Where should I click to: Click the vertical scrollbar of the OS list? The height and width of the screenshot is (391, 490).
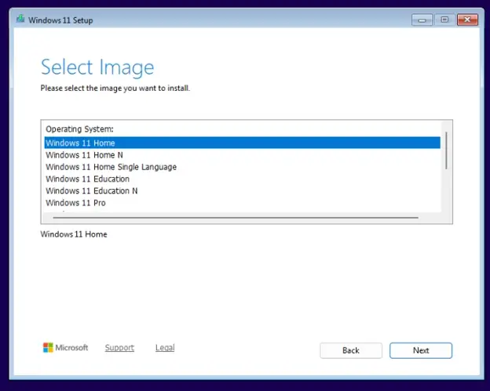coord(446,150)
